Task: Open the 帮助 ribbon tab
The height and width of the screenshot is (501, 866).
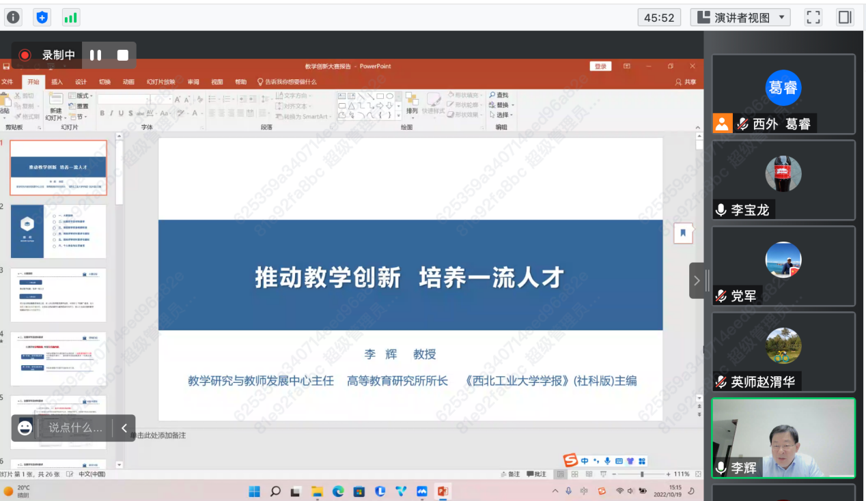Action: 240,82
